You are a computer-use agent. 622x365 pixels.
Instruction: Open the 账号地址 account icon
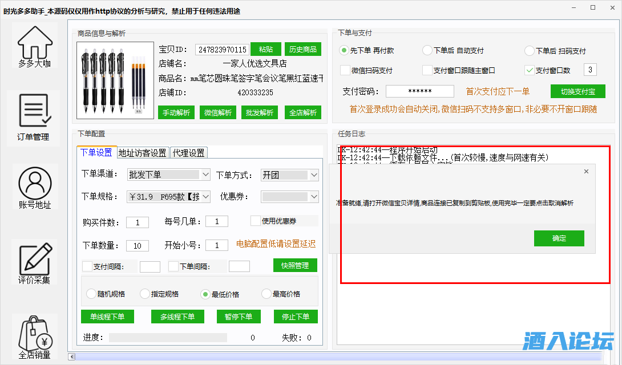[34, 183]
